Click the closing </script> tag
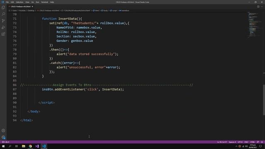This screenshot has height=149, width=265. click(x=46, y=103)
